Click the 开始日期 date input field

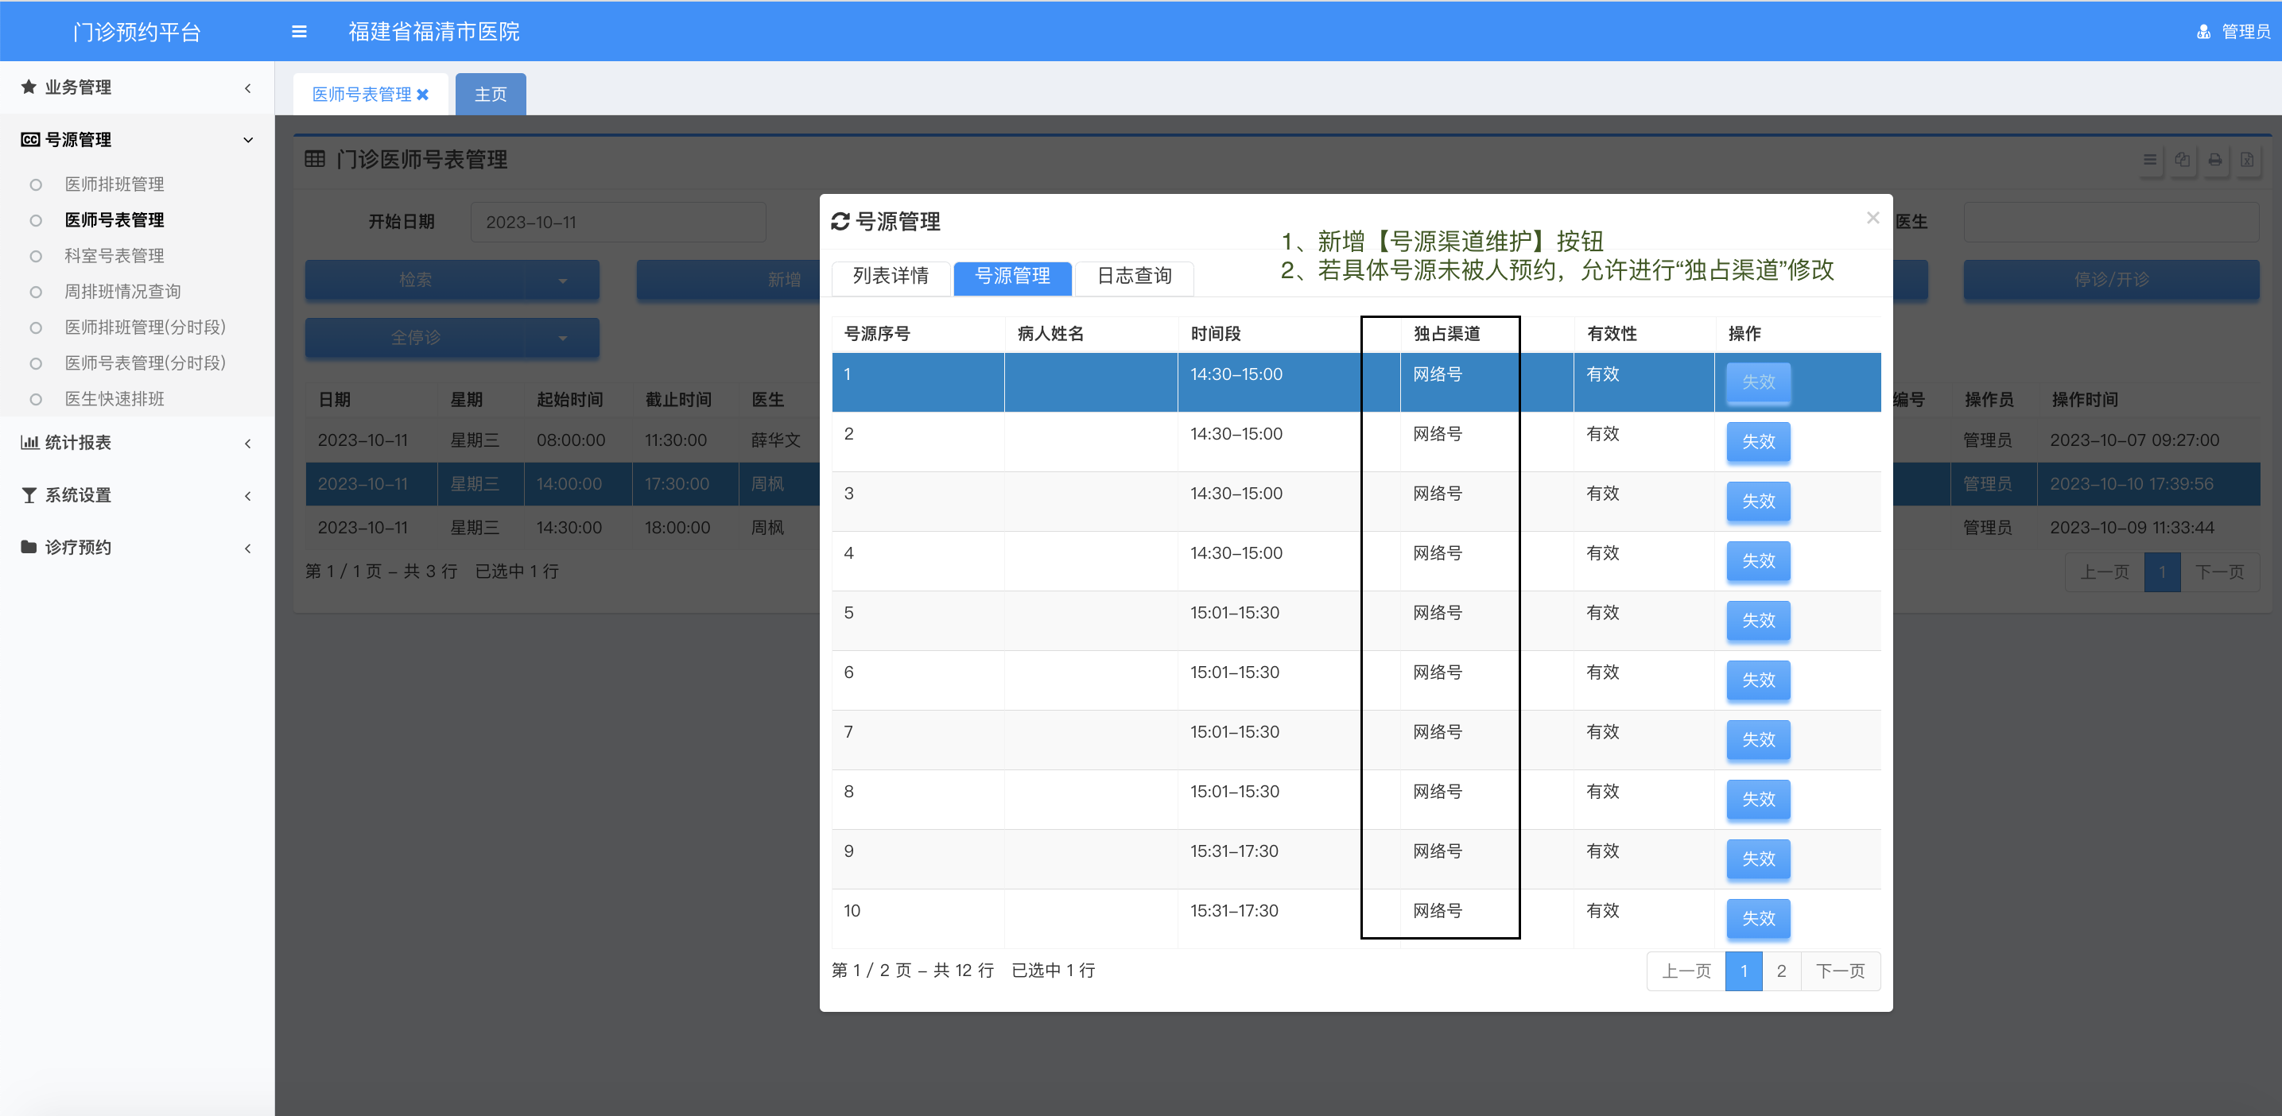[x=618, y=223]
